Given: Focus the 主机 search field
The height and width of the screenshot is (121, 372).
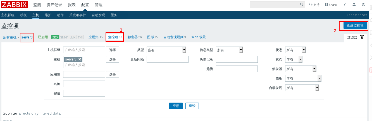Looking at the screenshot, I should pos(84,65).
